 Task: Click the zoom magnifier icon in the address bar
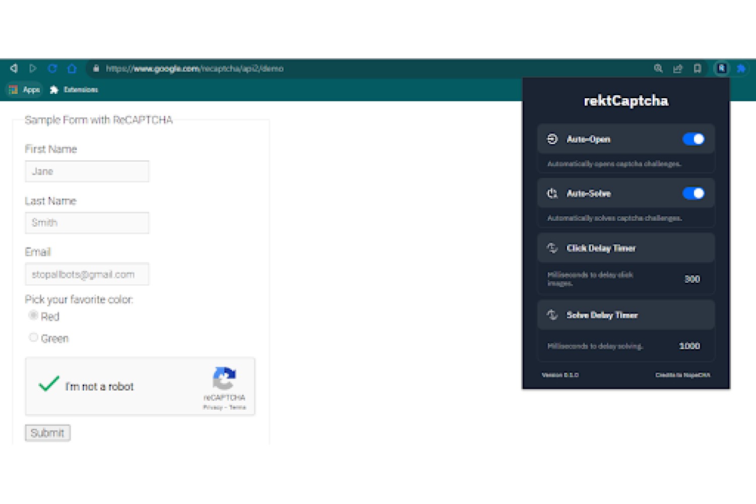pos(658,69)
